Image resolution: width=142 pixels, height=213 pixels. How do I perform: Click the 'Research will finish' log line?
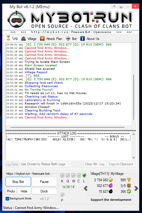[73, 104]
